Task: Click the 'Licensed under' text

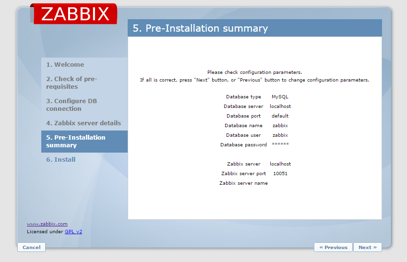Action: 45,231
